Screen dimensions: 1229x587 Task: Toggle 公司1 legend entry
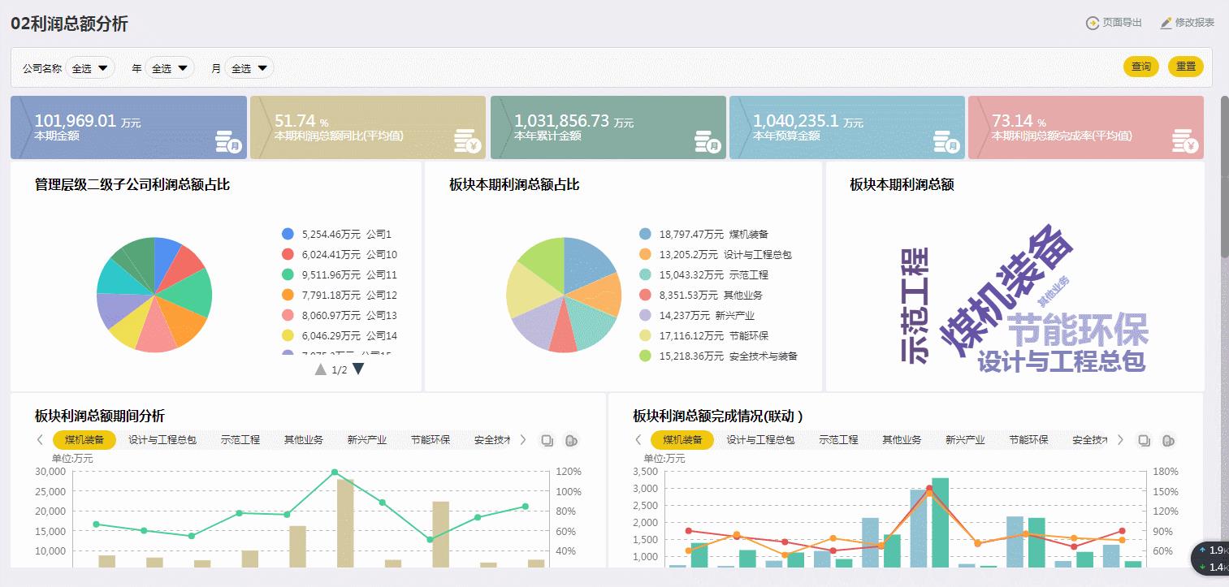pyautogui.click(x=336, y=234)
